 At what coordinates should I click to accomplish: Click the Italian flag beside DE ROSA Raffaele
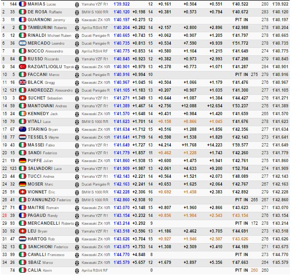[x=23, y=12]
